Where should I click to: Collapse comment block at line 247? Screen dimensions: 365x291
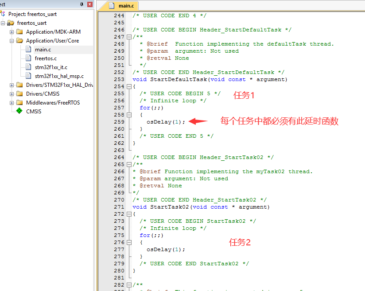129,37
